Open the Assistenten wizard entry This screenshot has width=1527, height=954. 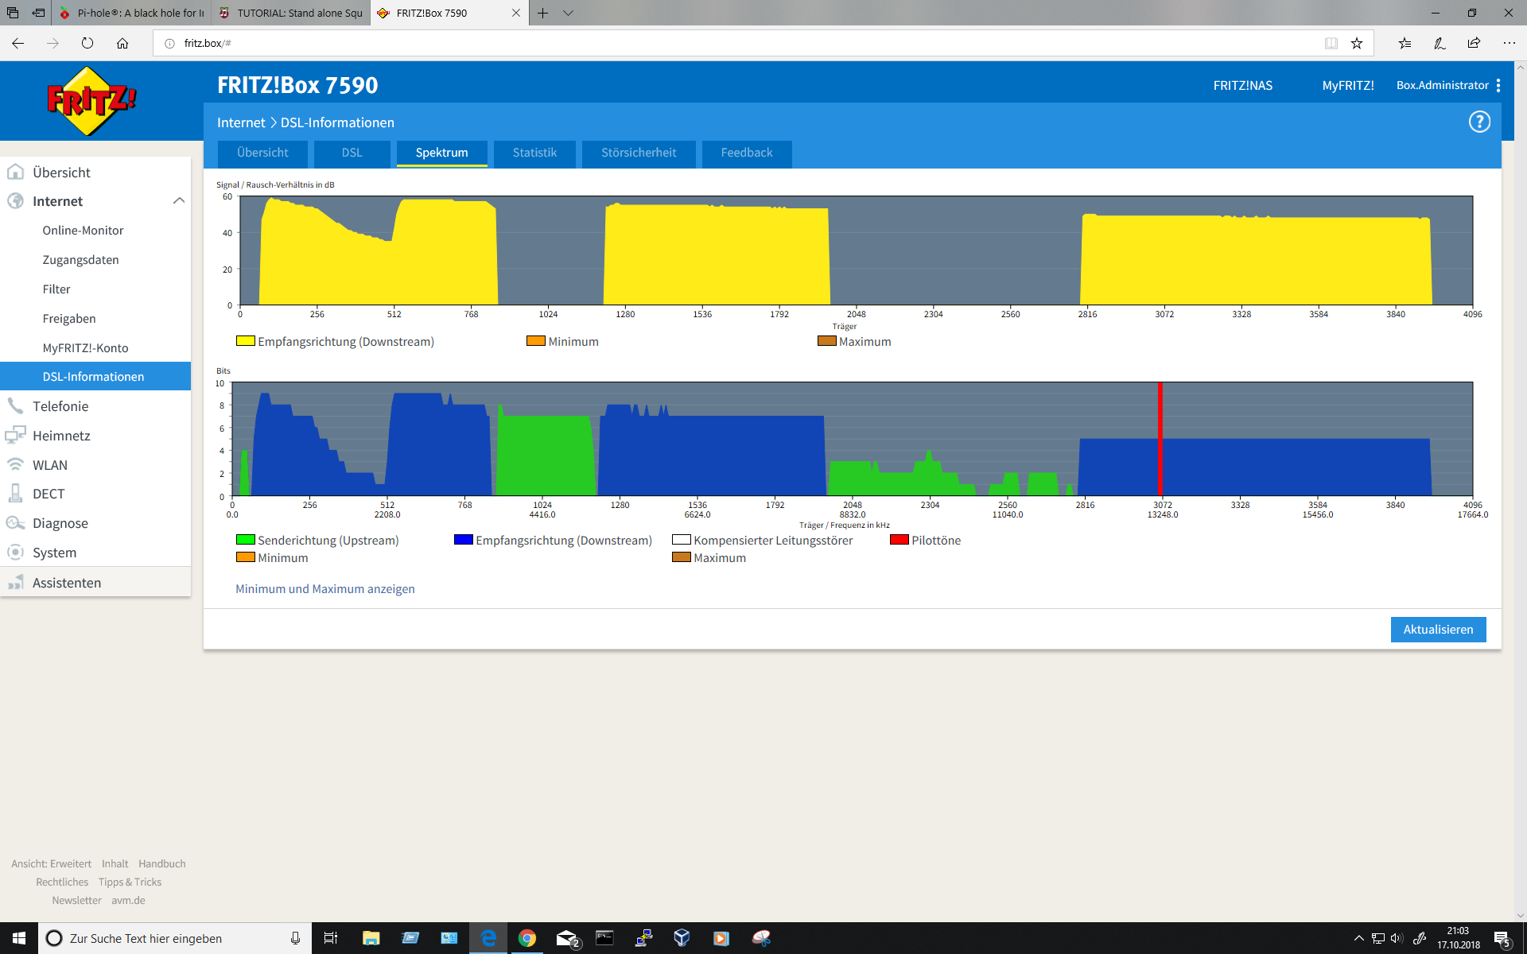coord(67,583)
